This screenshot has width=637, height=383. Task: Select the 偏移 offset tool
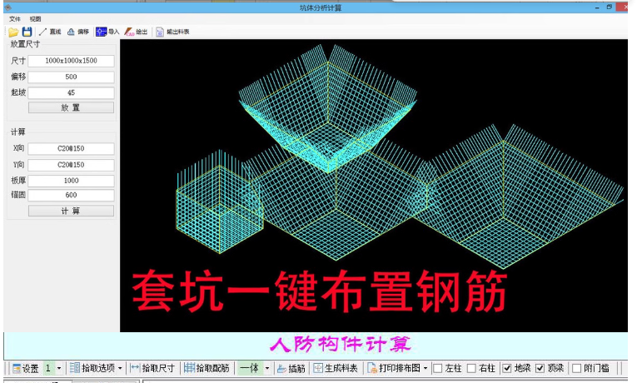pyautogui.click(x=77, y=32)
